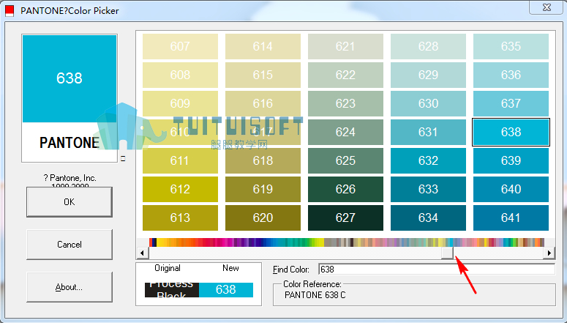Pick the 633 swatch
This screenshot has width=567, height=323.
[x=428, y=189]
